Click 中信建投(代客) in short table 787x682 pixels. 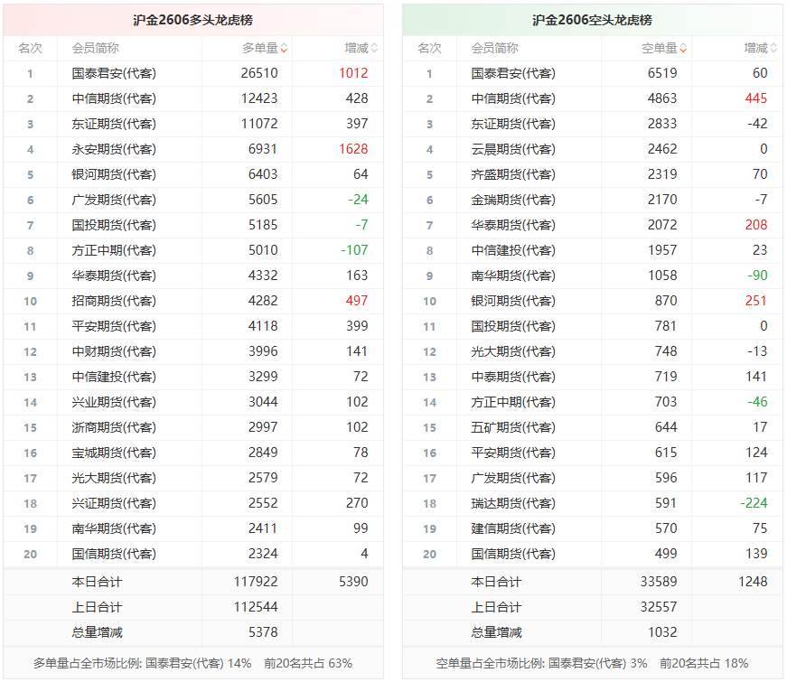click(513, 250)
